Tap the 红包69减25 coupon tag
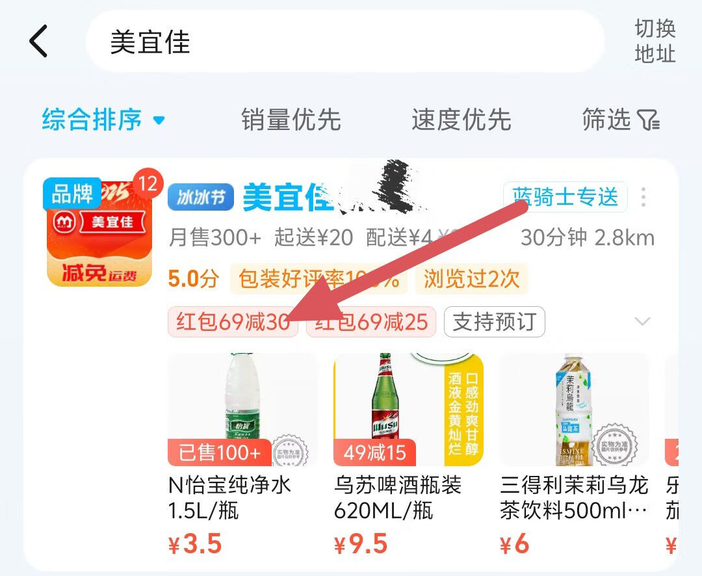The height and width of the screenshot is (576, 702). pos(371,322)
